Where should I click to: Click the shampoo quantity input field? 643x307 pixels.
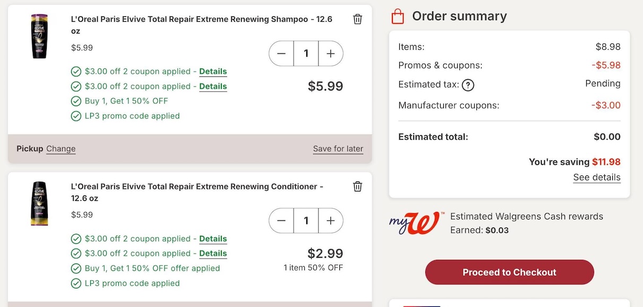tap(306, 54)
